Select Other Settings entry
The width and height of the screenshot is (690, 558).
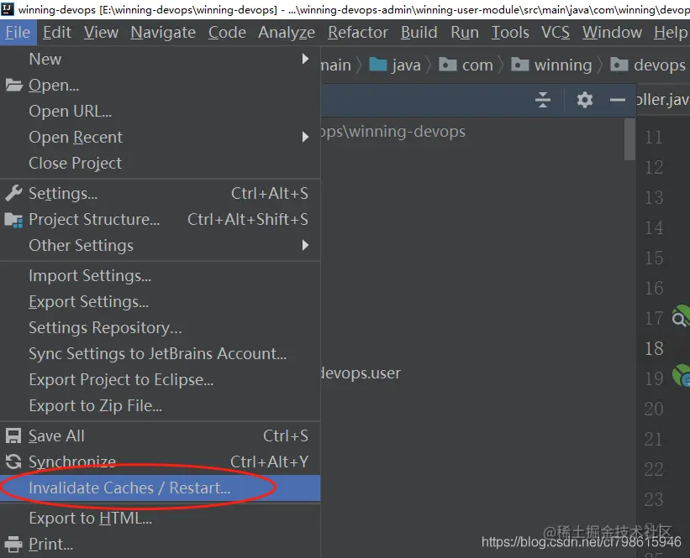[x=161, y=245]
